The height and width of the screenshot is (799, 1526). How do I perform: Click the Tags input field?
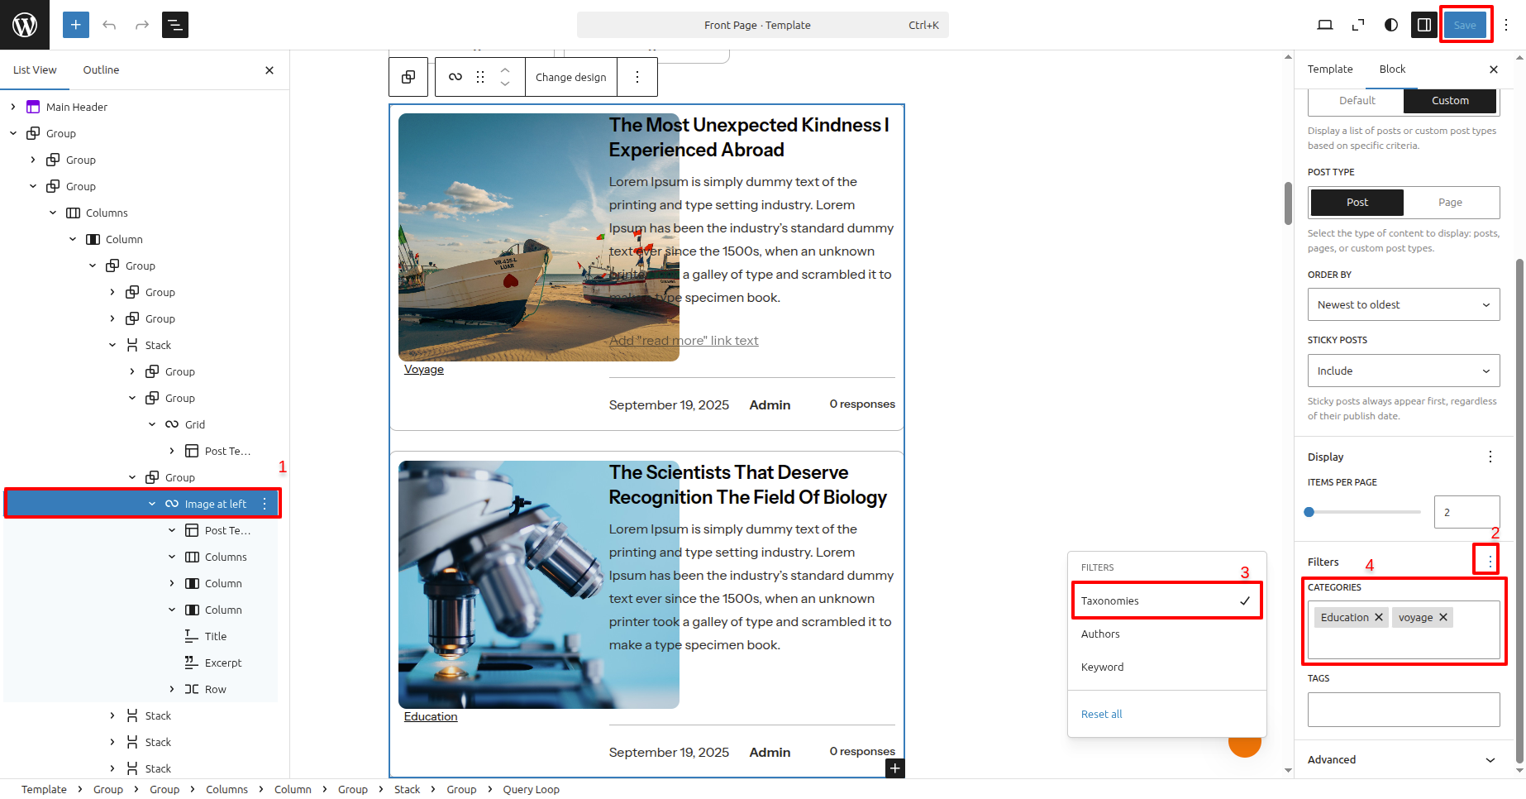point(1403,710)
